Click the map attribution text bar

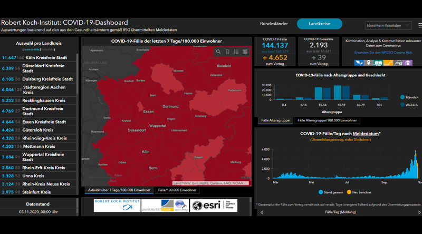coord(210,184)
